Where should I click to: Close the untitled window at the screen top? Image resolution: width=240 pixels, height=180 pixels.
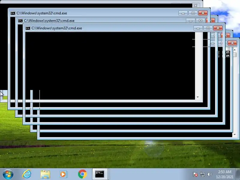[196, 5]
